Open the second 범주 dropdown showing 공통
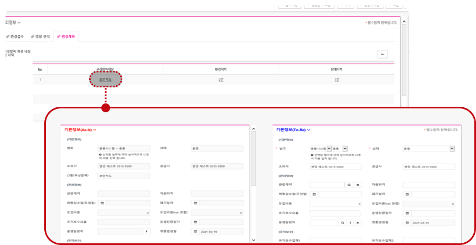This screenshot has width=476, height=245. tap(345, 149)
